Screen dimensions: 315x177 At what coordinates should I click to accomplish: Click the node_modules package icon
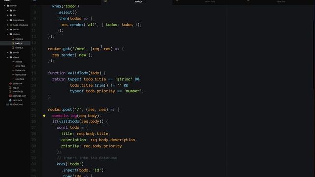(x=11, y=25)
